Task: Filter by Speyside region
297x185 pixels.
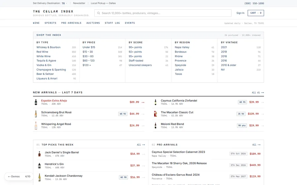Action: [x=180, y=65]
